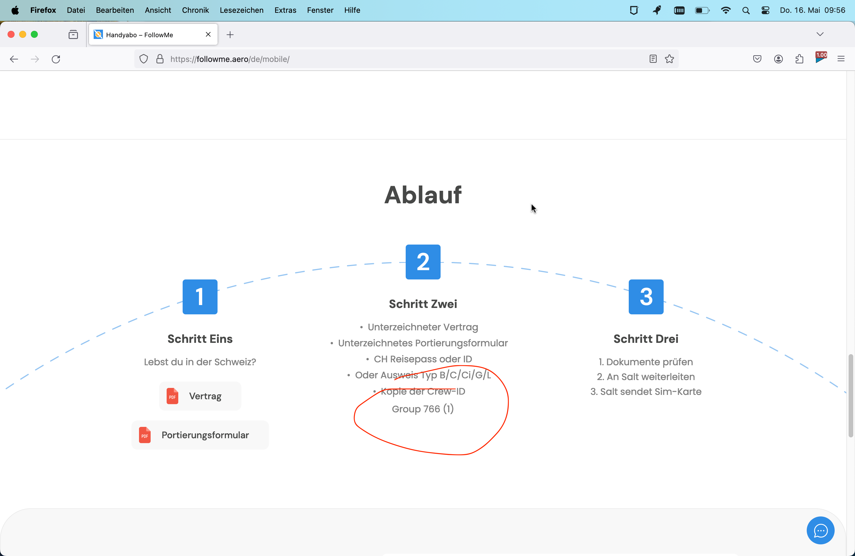
Task: Click '1. Dokumente prüfen' line
Action: point(646,362)
